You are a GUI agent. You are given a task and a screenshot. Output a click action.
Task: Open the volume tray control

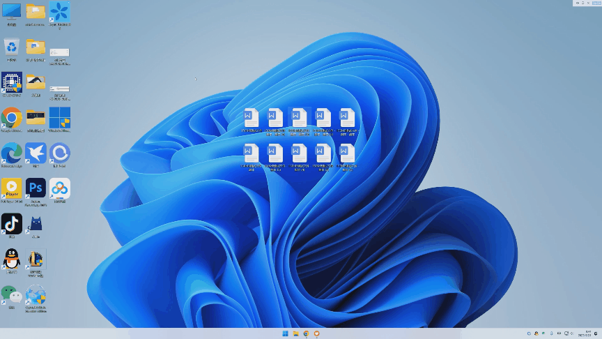[572, 333]
